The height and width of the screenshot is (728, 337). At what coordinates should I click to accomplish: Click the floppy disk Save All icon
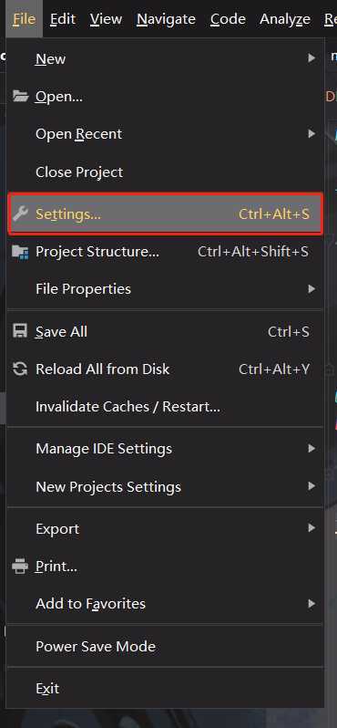pos(20,331)
